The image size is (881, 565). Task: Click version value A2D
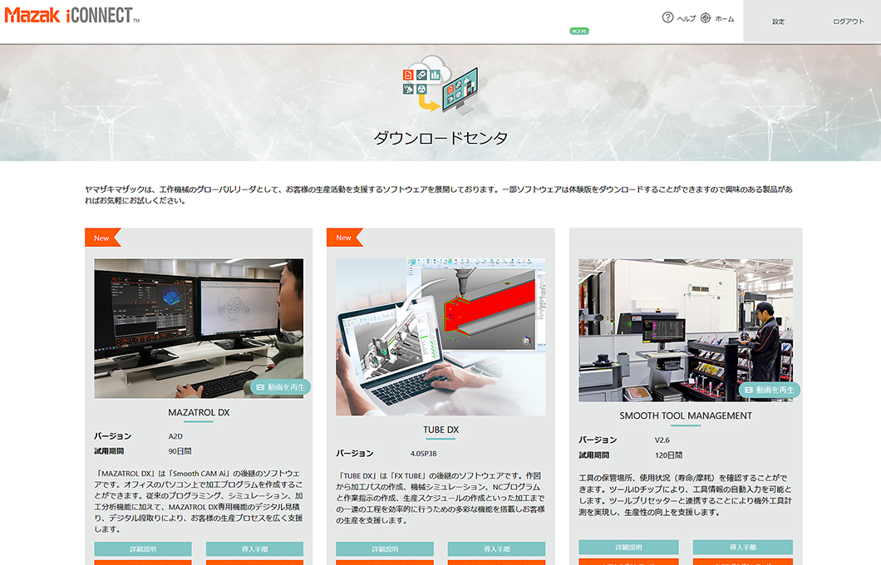point(175,436)
